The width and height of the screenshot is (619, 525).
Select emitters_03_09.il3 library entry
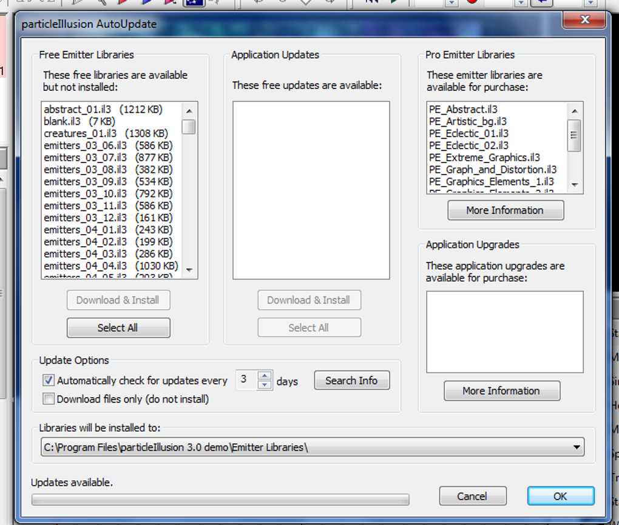point(108,181)
